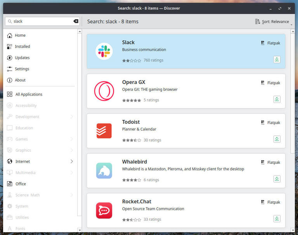Click the Slack colorful logo icon
The height and width of the screenshot is (235, 298).
[104, 51]
